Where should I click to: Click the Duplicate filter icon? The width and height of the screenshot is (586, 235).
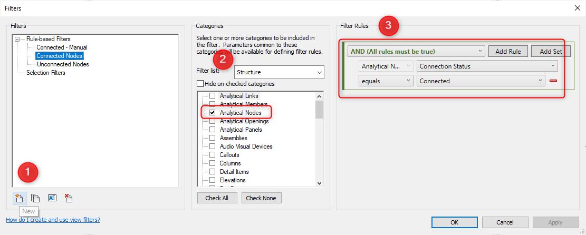pos(35,198)
